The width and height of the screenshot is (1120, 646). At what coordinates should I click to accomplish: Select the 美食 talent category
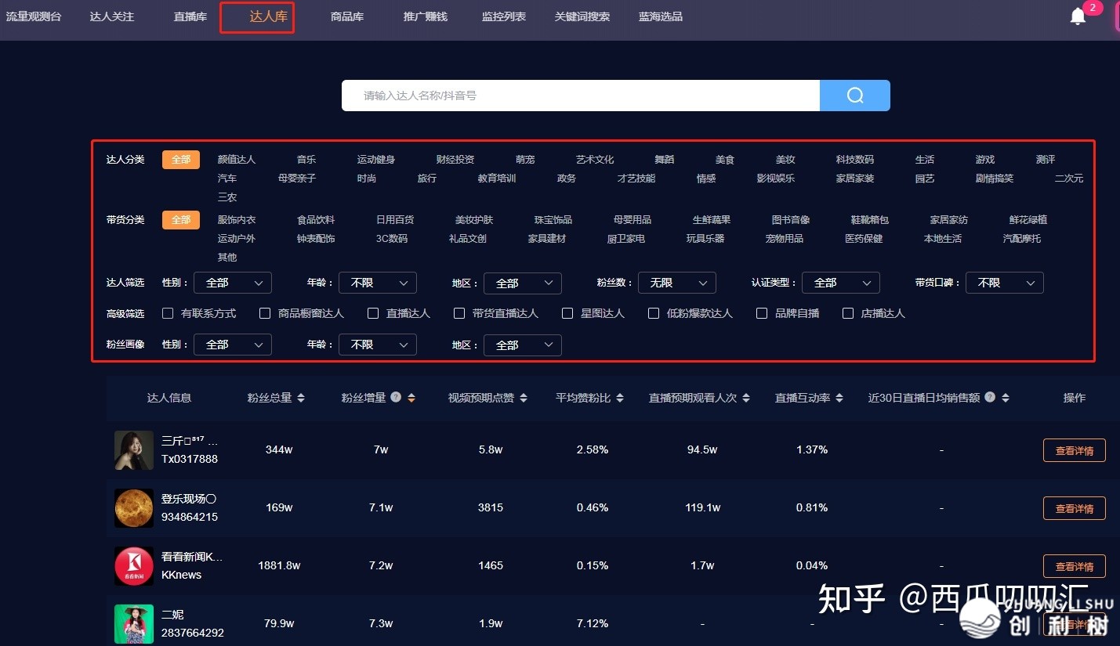(x=725, y=160)
